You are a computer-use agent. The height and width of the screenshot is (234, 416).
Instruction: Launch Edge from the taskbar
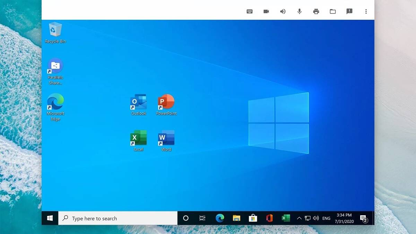coord(220,218)
